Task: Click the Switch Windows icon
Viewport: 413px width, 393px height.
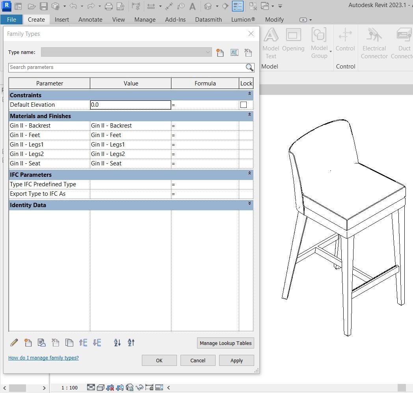Action: point(265,6)
